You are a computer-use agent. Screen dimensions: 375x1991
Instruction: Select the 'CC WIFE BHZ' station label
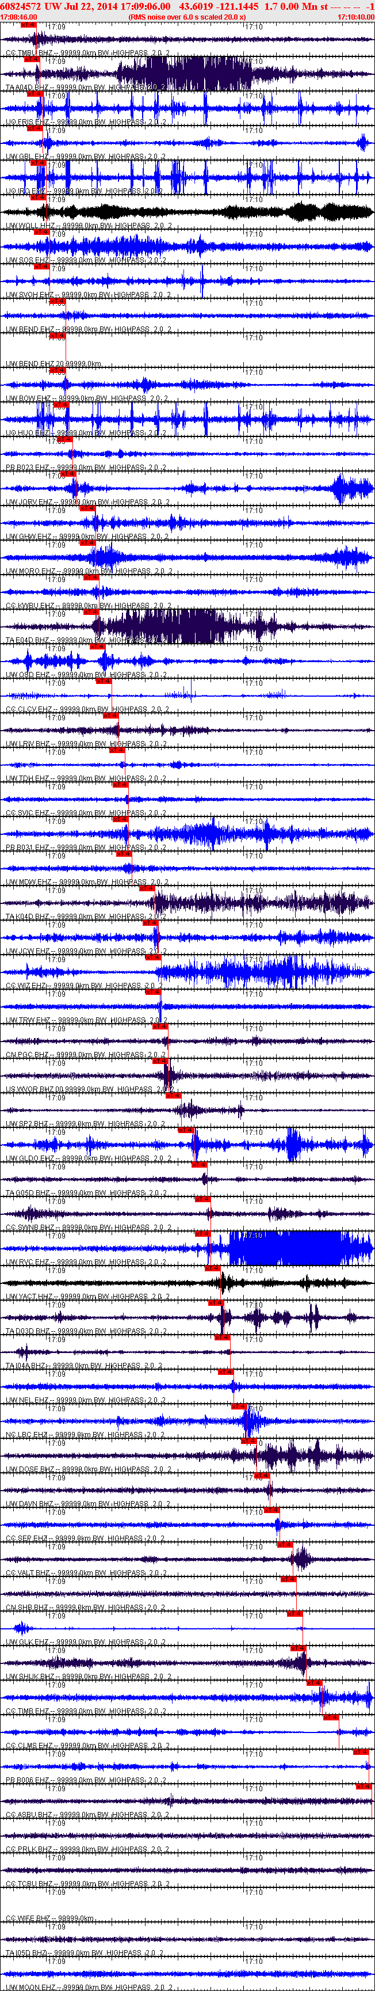(29, 1917)
